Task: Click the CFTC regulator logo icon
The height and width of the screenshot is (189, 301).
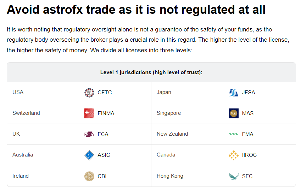Action: tap(89, 93)
